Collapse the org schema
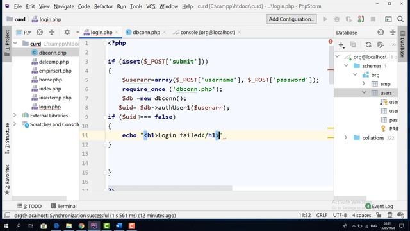Screen dimensions: 410x231 coord(355,74)
